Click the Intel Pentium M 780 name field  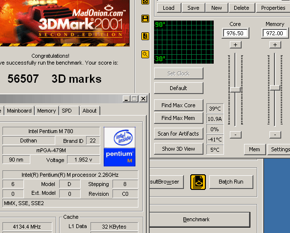tap(51, 131)
